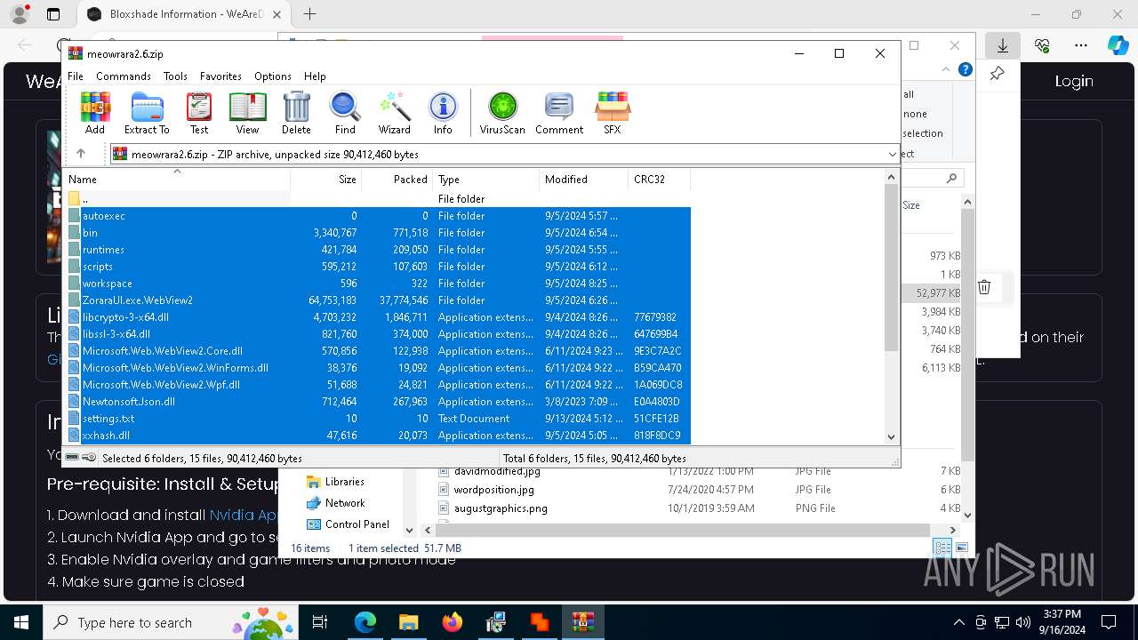Open the Options menu
This screenshot has height=640, width=1138.
(x=273, y=76)
